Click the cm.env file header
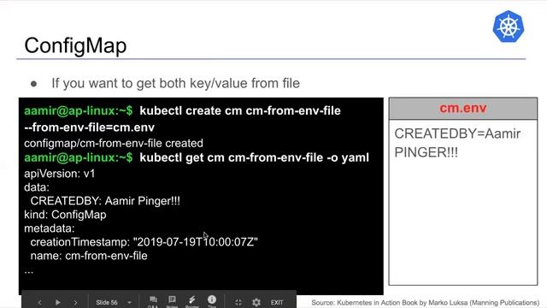Image resolution: width=547 pixels, height=308 pixels. [463, 109]
